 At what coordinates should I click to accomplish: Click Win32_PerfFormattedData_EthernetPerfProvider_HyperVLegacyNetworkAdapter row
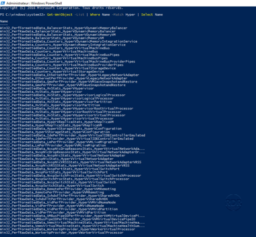click(69, 75)
